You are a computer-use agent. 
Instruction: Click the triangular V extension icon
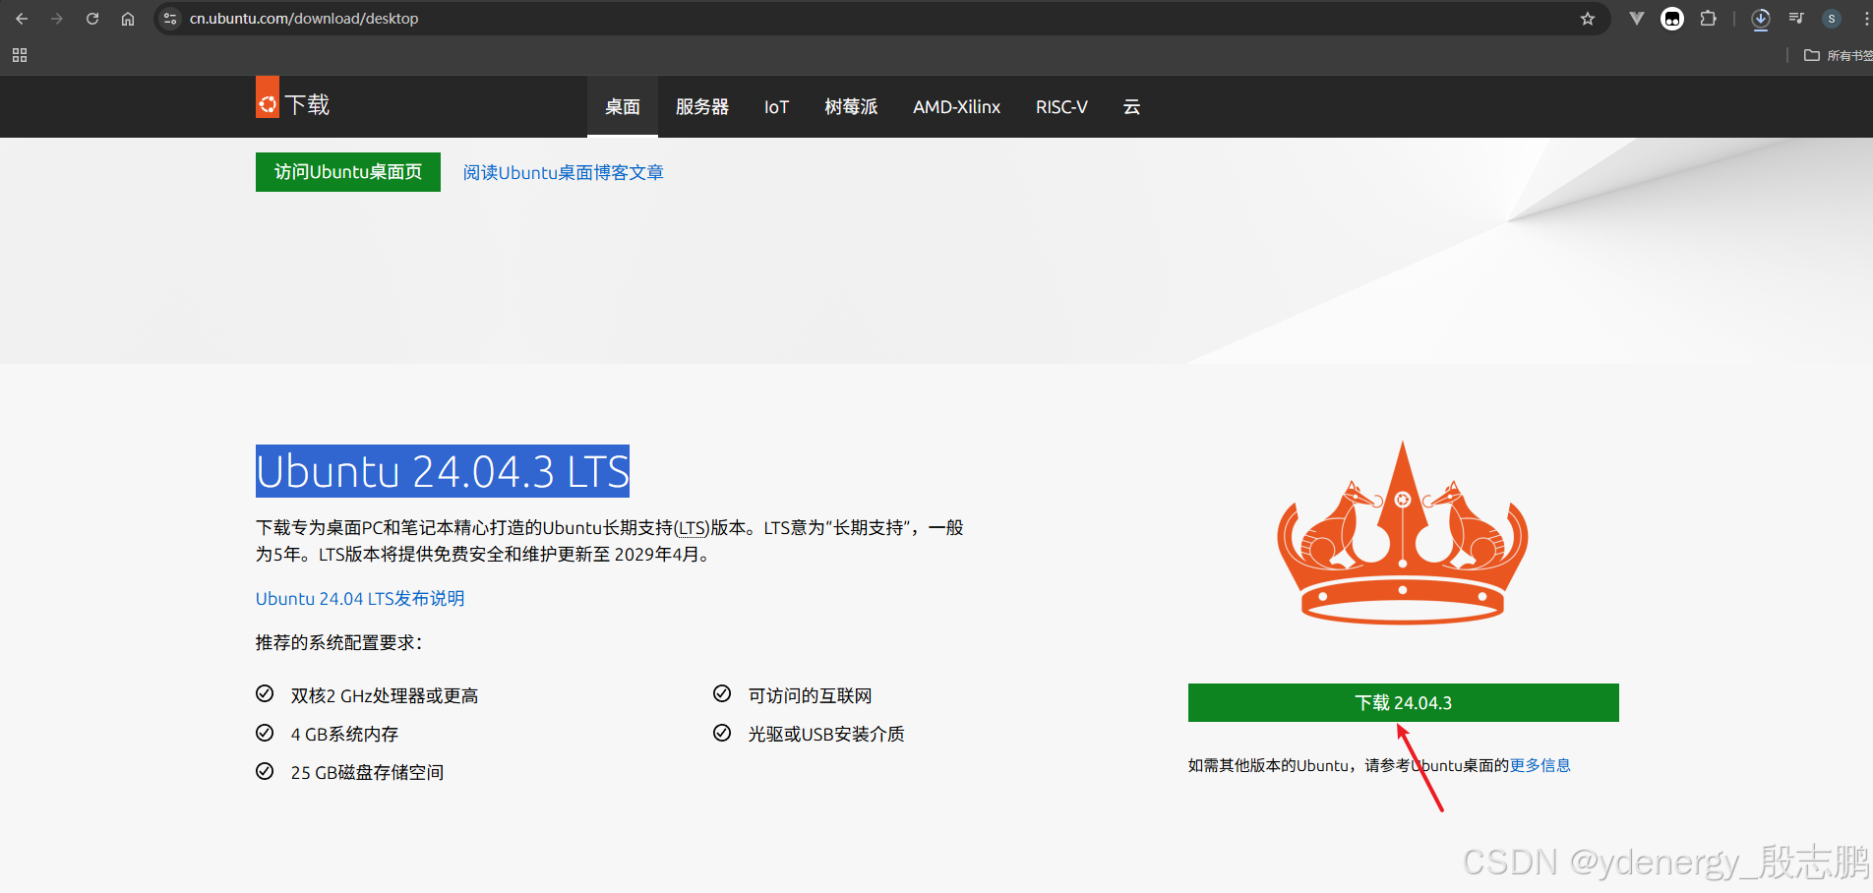1637,19
